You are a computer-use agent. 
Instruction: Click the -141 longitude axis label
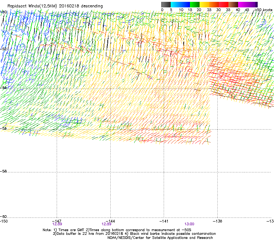click(164, 221)
